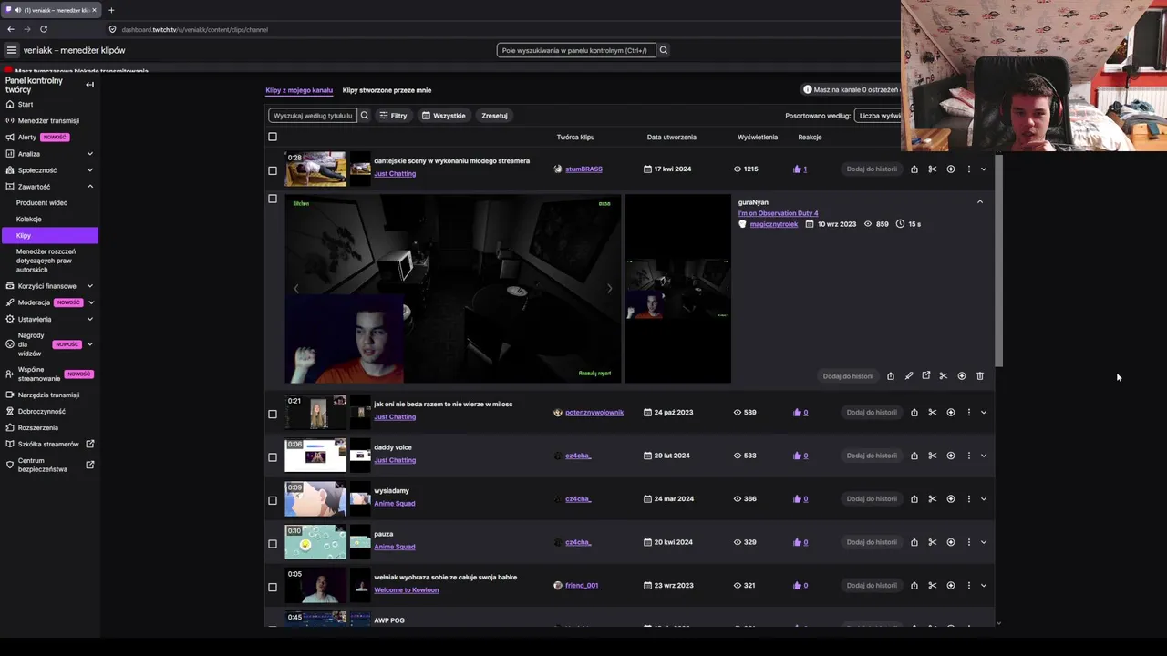Open the magicznytrolek creator link
The height and width of the screenshot is (656, 1167).
pyautogui.click(x=773, y=224)
